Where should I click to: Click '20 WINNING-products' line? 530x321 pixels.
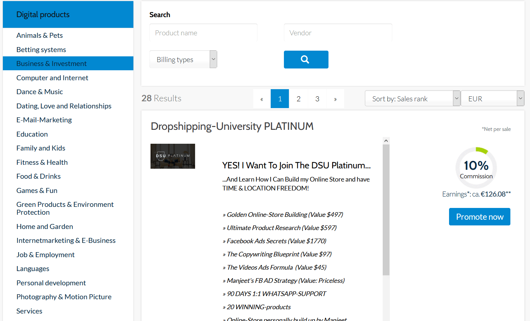click(256, 307)
